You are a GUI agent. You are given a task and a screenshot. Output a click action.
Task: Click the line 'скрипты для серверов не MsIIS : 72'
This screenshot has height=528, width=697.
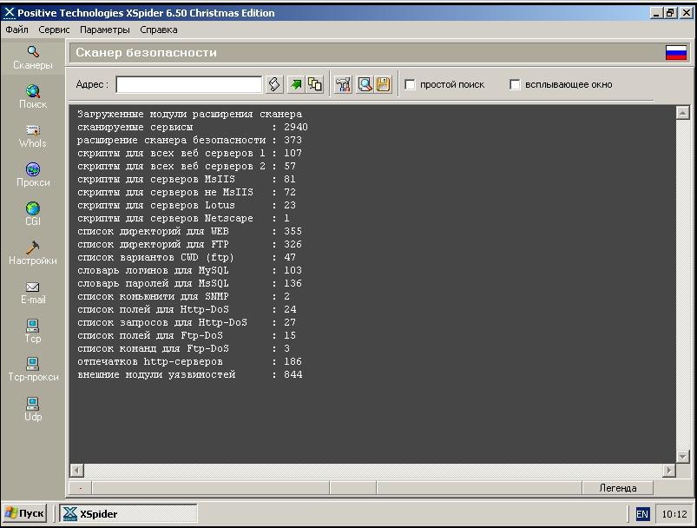pos(187,192)
